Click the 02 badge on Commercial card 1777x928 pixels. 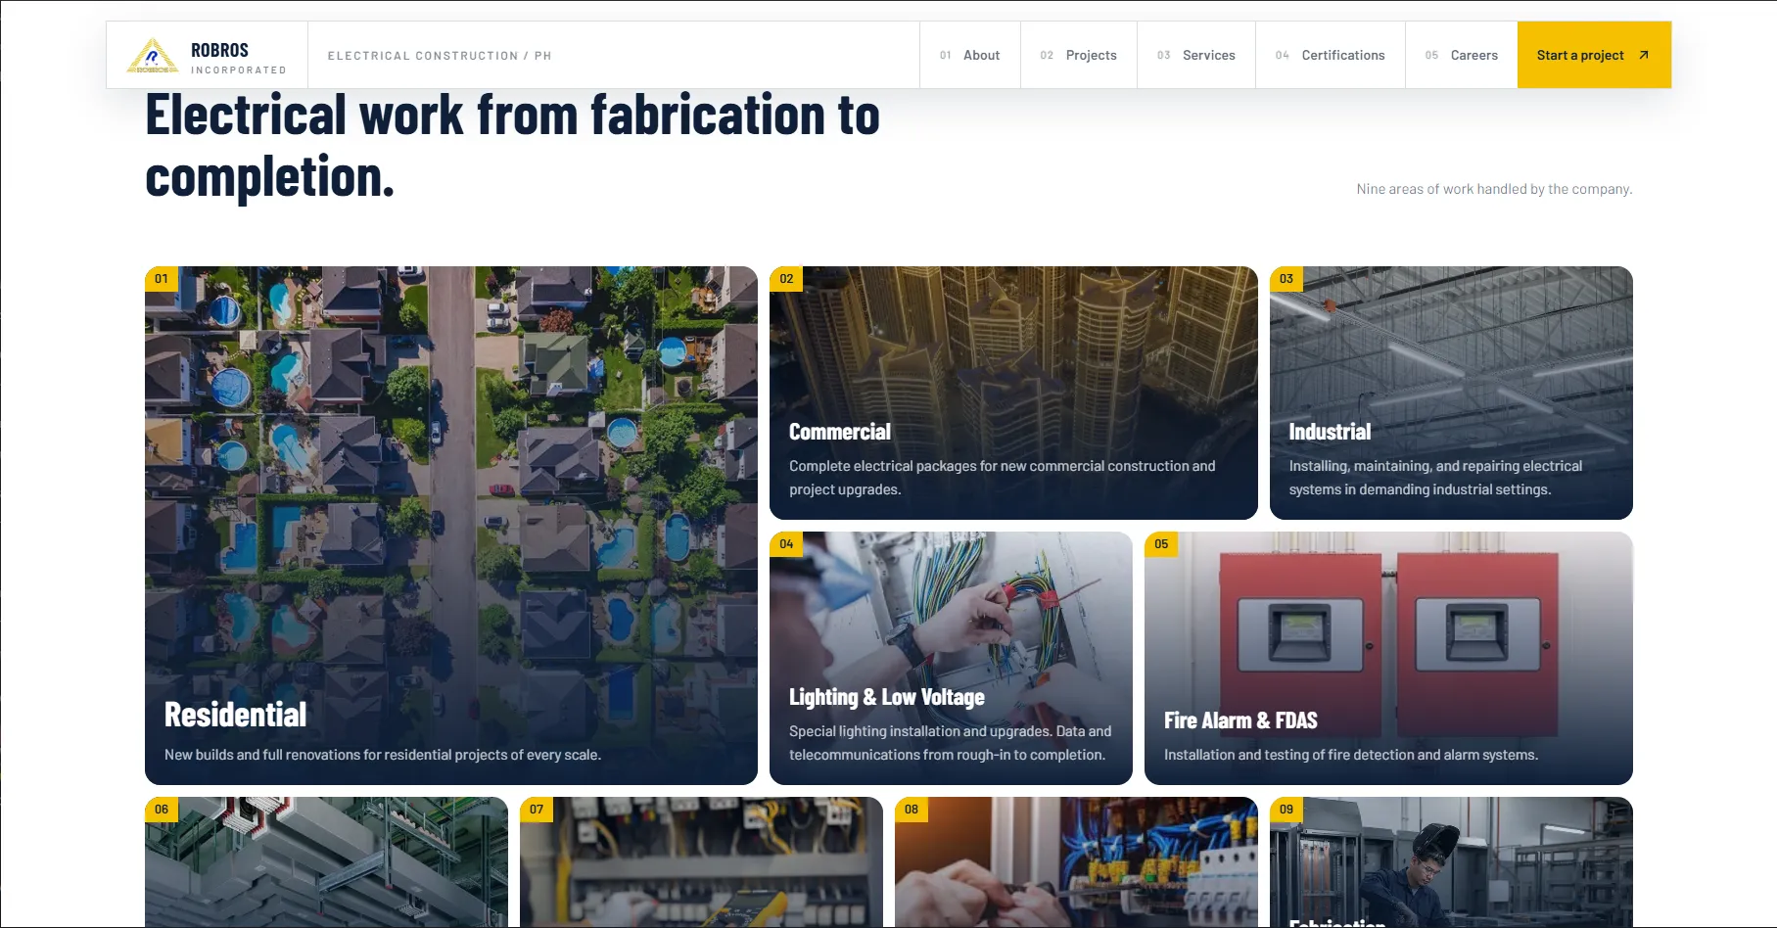click(x=786, y=279)
